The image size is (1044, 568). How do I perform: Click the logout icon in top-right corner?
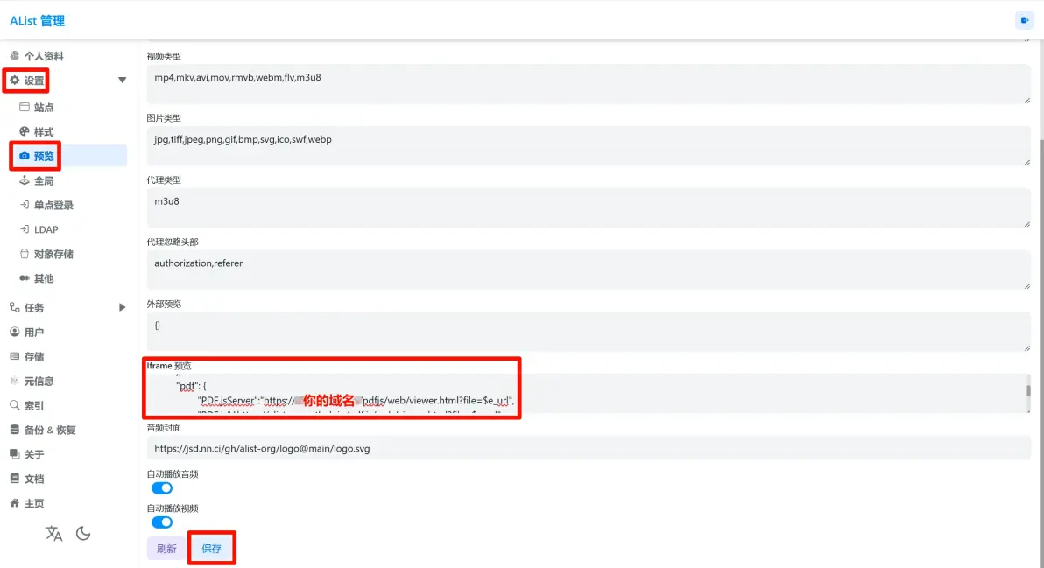[x=1023, y=20]
